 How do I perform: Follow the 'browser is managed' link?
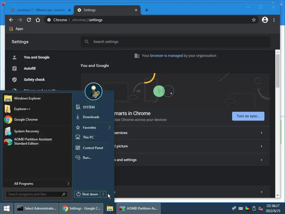pyautogui.click(x=166, y=56)
